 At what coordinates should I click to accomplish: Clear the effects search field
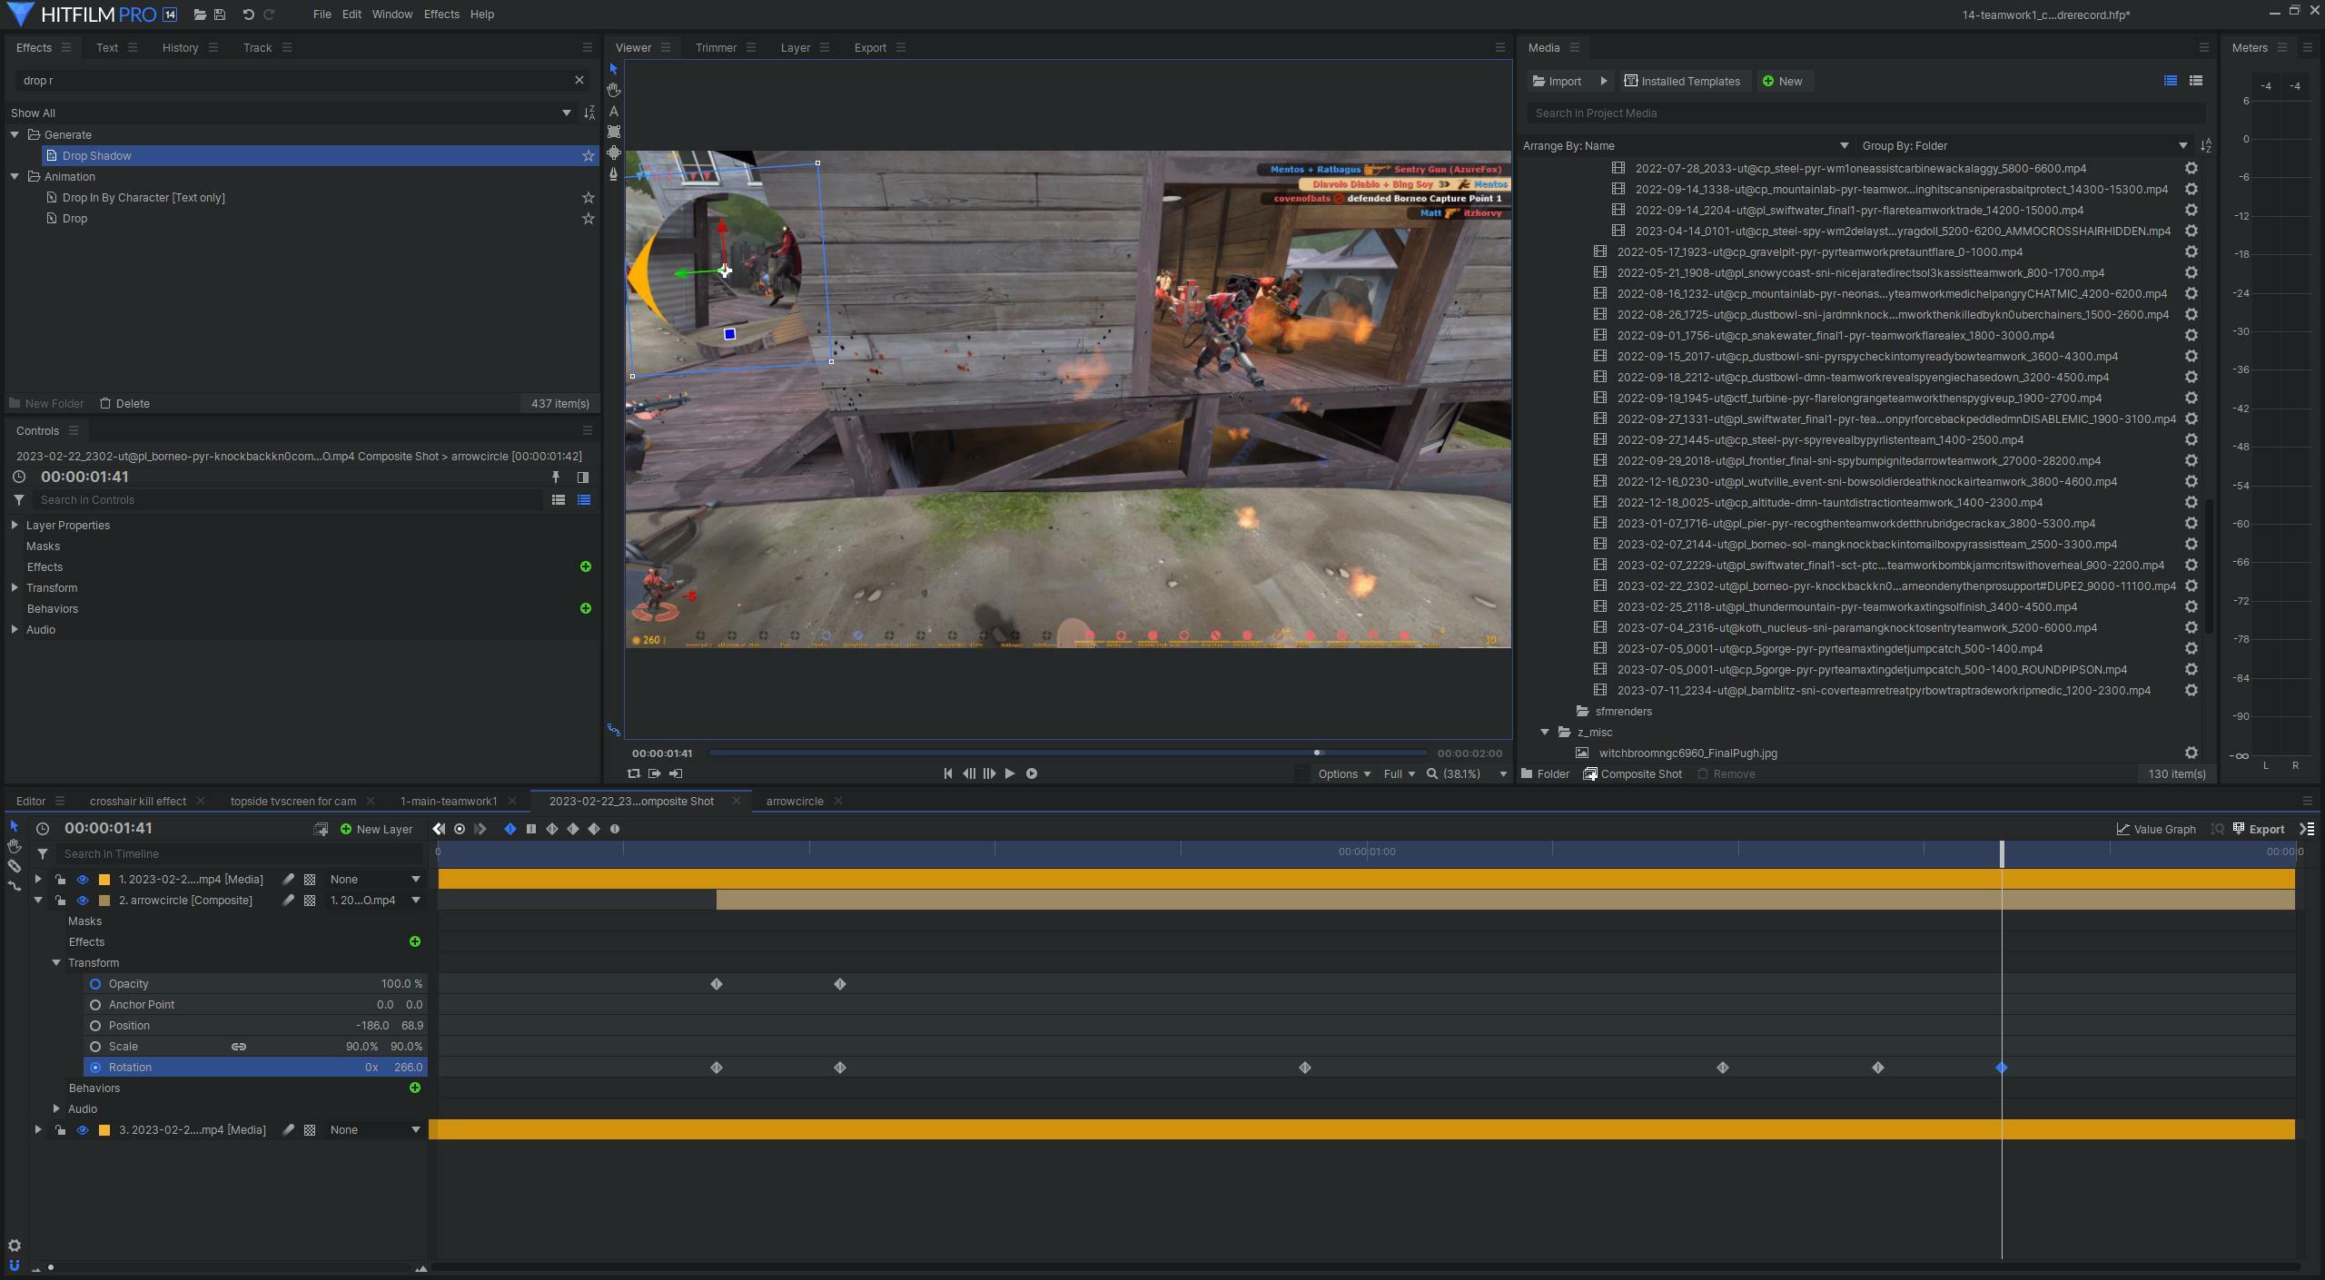pyautogui.click(x=579, y=80)
